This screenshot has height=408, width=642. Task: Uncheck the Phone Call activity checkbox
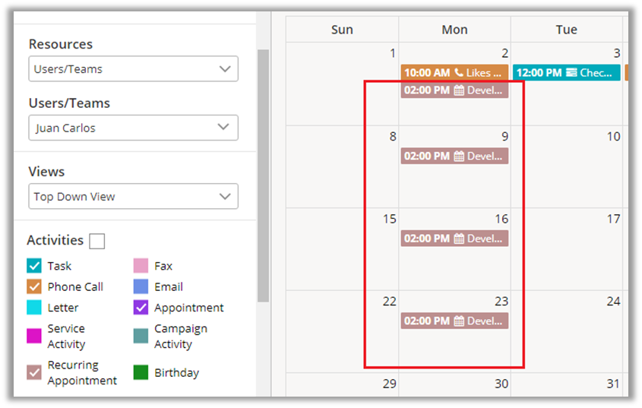click(x=34, y=286)
